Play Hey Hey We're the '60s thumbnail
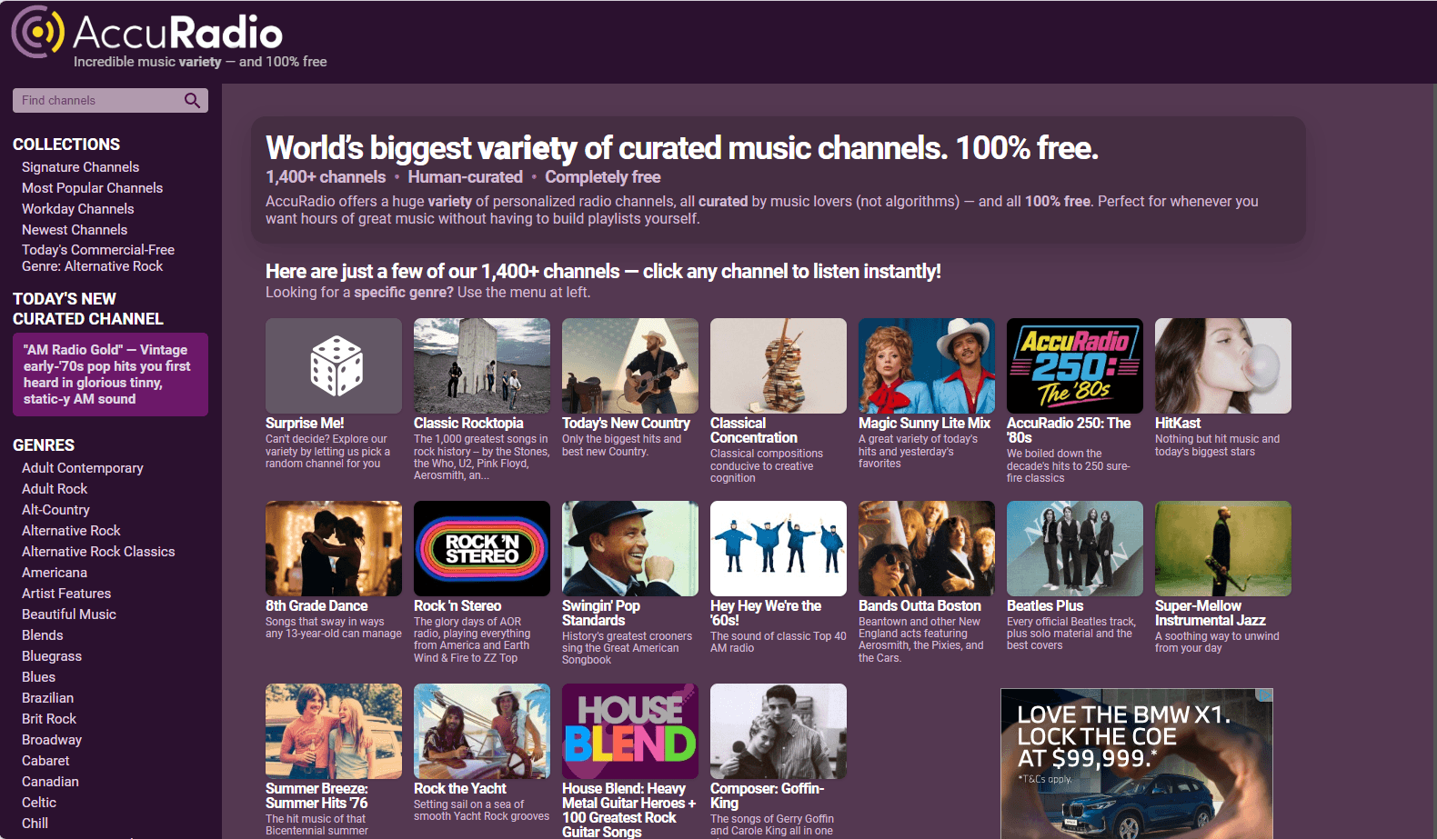Viewport: 1437px width, 839px height. click(x=779, y=548)
